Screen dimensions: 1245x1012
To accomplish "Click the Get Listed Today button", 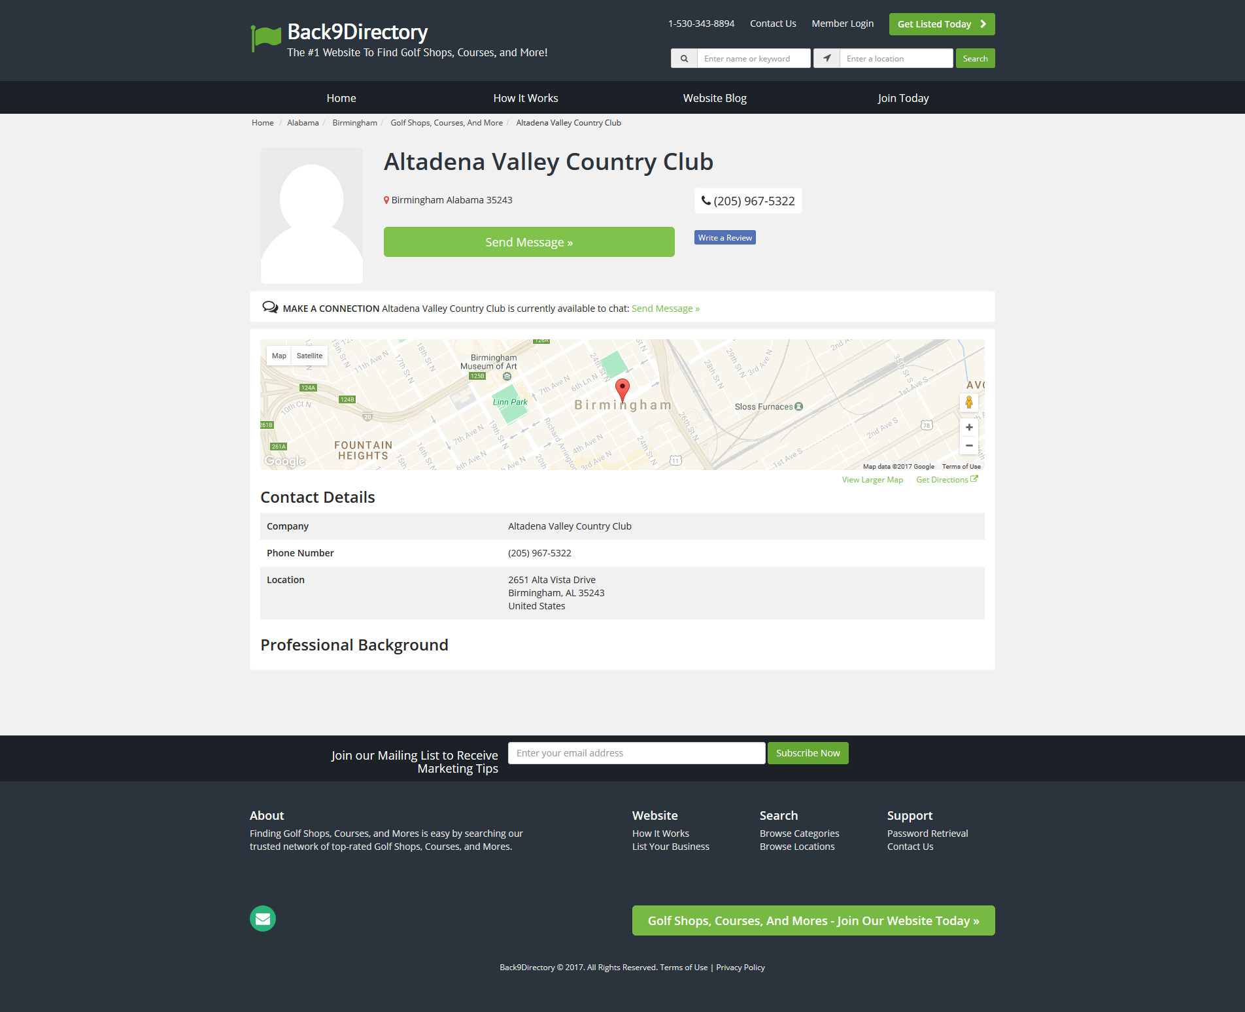I will [942, 24].
